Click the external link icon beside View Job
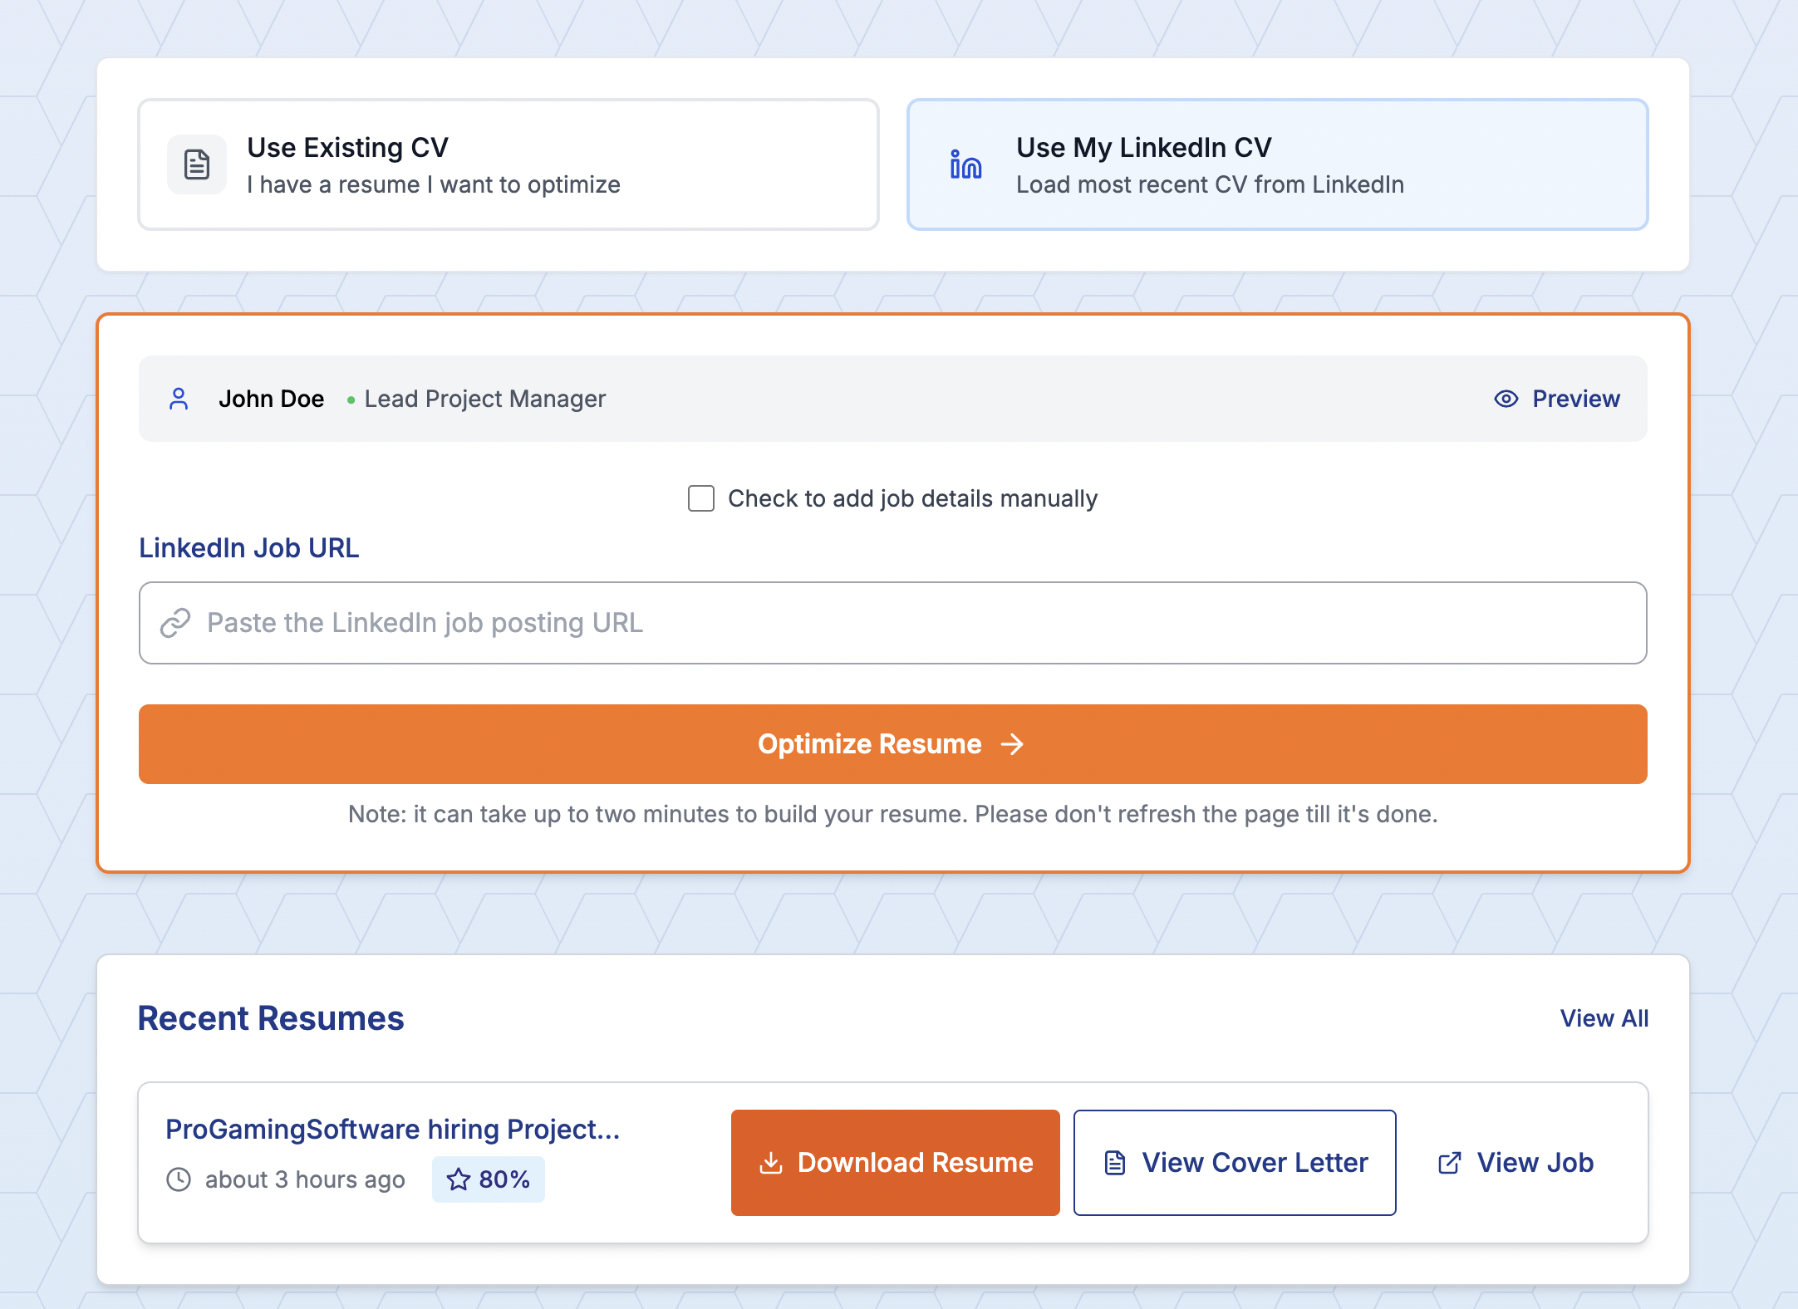1798x1309 pixels. click(1449, 1163)
